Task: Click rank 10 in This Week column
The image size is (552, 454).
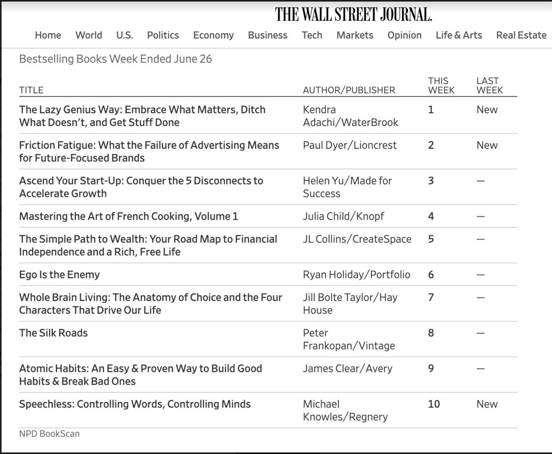Action: pyautogui.click(x=434, y=404)
